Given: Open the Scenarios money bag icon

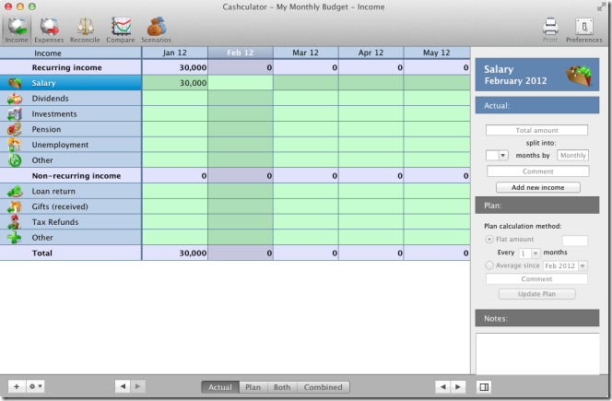Looking at the screenshot, I should coord(156,30).
